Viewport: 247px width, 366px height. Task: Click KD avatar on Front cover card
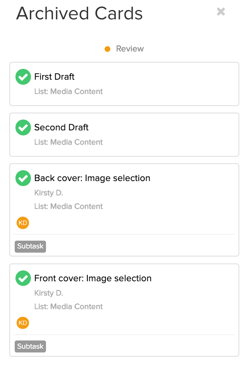coord(23,323)
